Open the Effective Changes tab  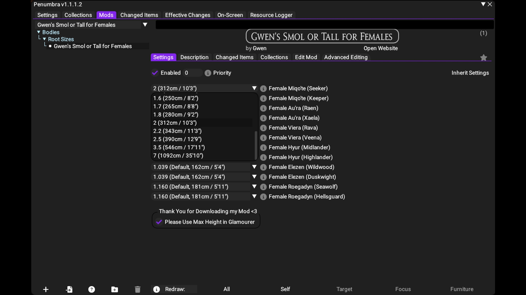[x=188, y=15]
